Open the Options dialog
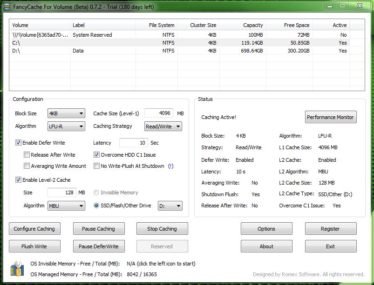Viewport: 374px width, 285px height. tap(266, 229)
